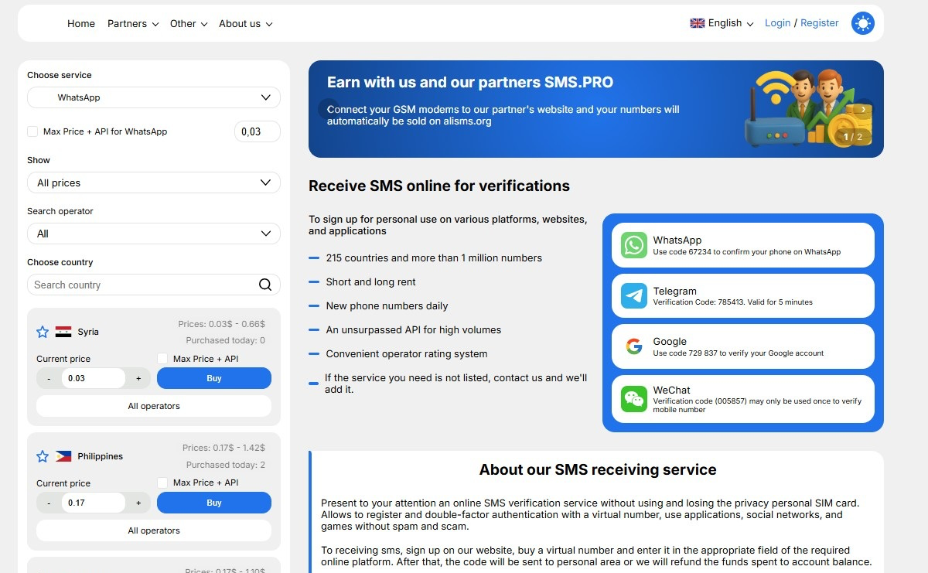This screenshot has width=928, height=573.
Task: Click the Login link
Action: pyautogui.click(x=777, y=23)
